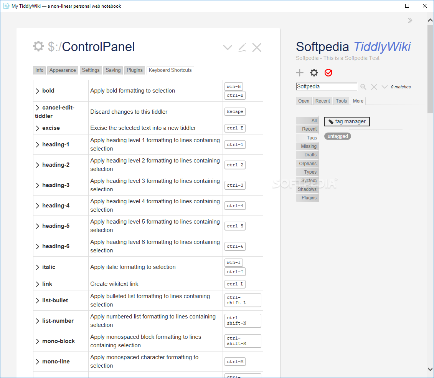Open the sidebar Tools tab
Screen dimensions: 434x378
(341, 101)
